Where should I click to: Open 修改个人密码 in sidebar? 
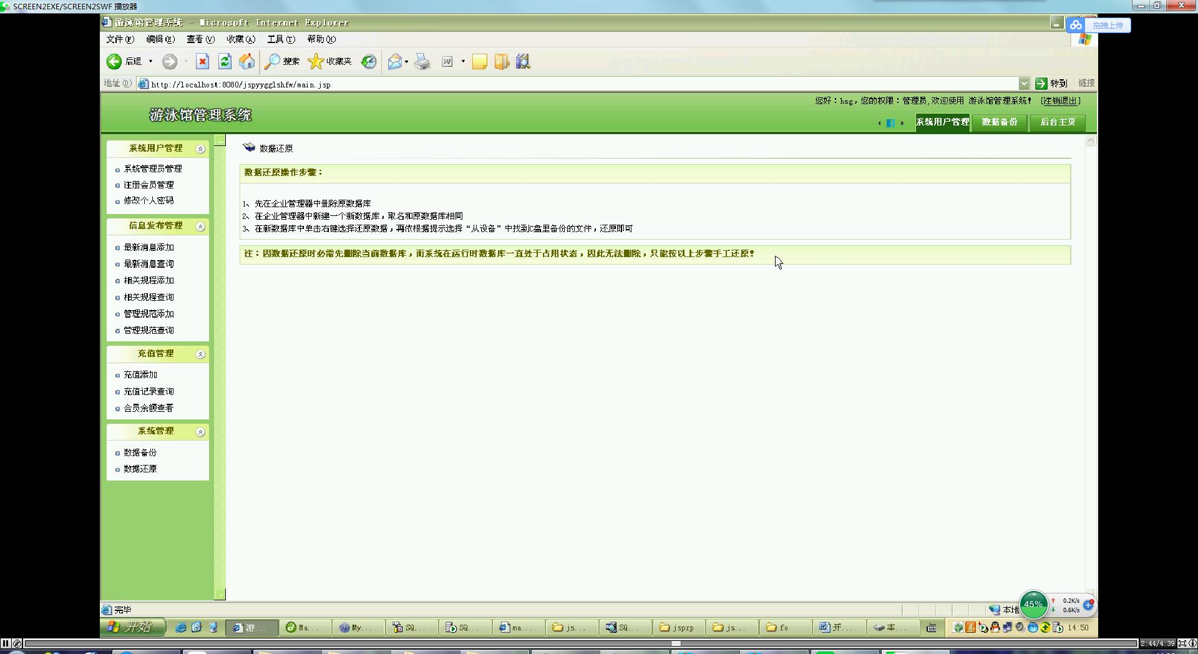tap(149, 200)
